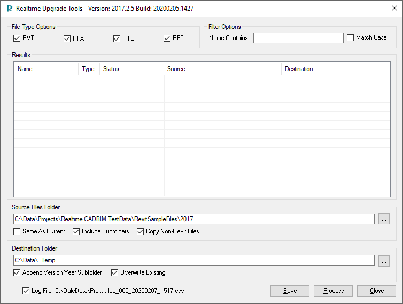Sort results by the Source column
Image resolution: width=403 pixels, height=304 pixels.
223,69
